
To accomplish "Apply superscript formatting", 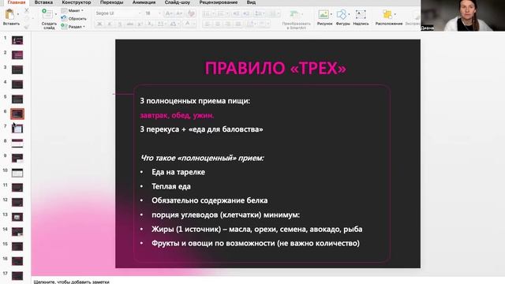I will (140, 24).
